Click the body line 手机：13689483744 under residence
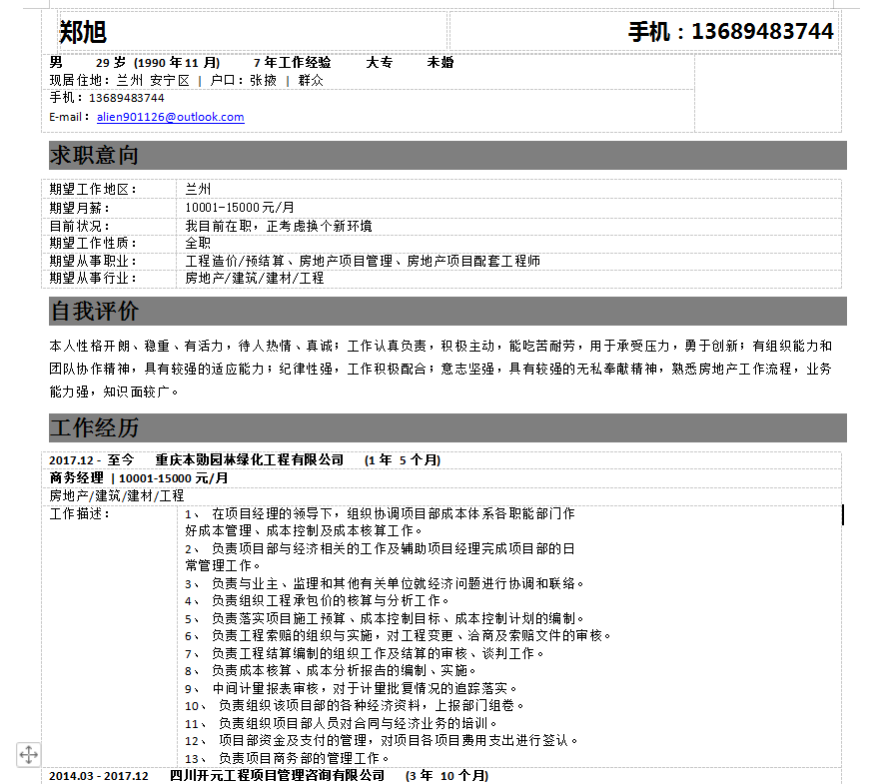This screenshot has height=784, width=878. [107, 98]
